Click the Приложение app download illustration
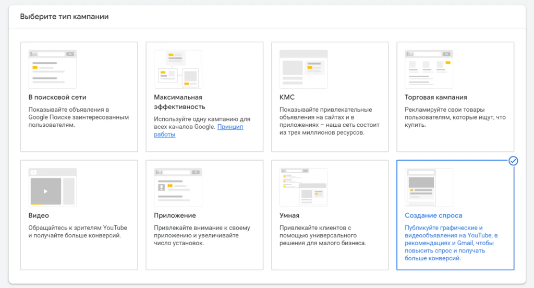Image resolution: width=534 pixels, height=288 pixels. pos(178,187)
